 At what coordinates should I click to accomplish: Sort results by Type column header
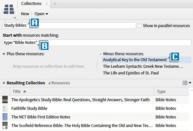pos(161,91)
